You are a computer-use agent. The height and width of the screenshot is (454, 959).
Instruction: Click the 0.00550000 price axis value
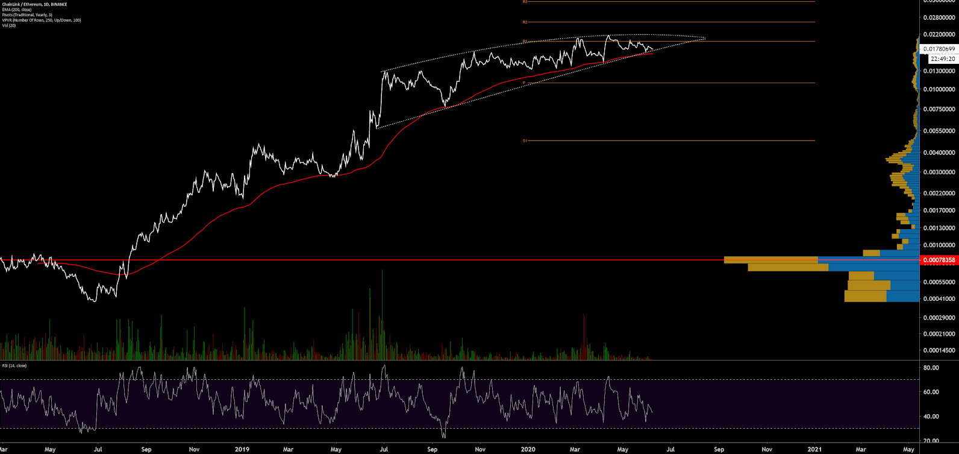coord(939,131)
